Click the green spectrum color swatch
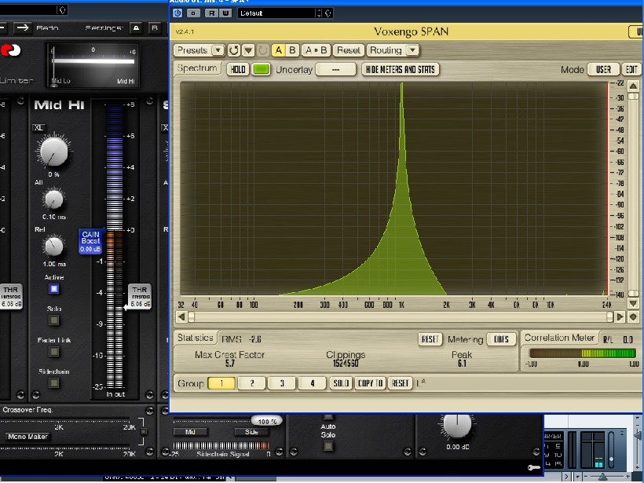The image size is (644, 483). [x=261, y=69]
